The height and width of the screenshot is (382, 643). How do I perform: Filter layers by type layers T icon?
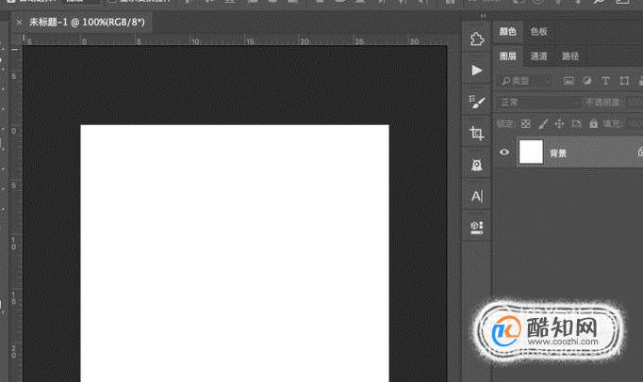click(x=605, y=81)
